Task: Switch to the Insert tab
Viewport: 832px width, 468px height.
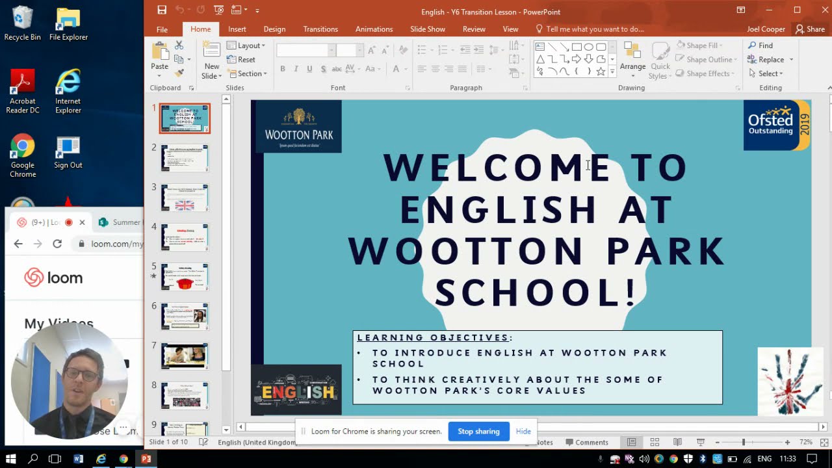Action: (237, 29)
